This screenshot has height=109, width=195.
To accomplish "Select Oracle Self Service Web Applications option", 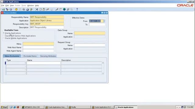I will coord(4,36).
